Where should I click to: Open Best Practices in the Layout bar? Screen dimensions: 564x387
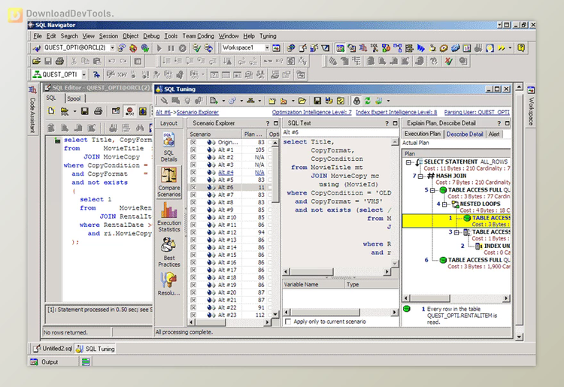[168, 252]
